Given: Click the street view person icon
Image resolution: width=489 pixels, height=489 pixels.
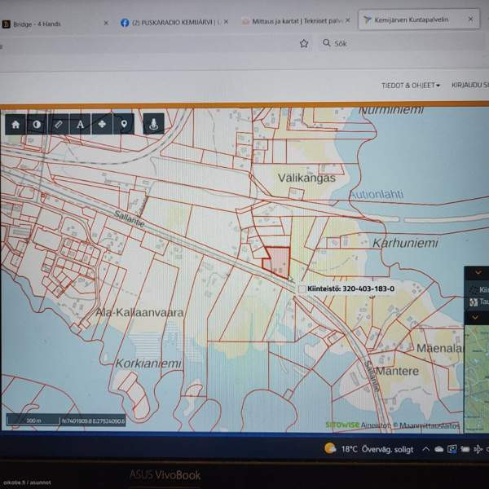Looking at the screenshot, I should pos(153,124).
